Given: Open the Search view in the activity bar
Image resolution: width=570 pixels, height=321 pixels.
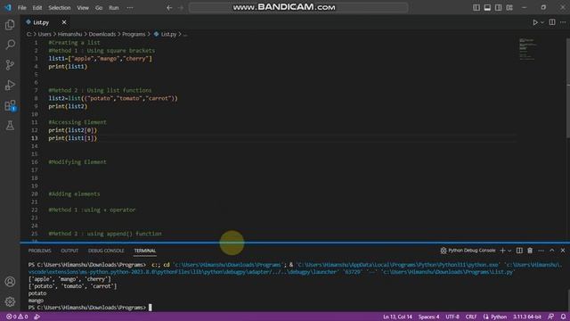Looking at the screenshot, I should coord(10,45).
